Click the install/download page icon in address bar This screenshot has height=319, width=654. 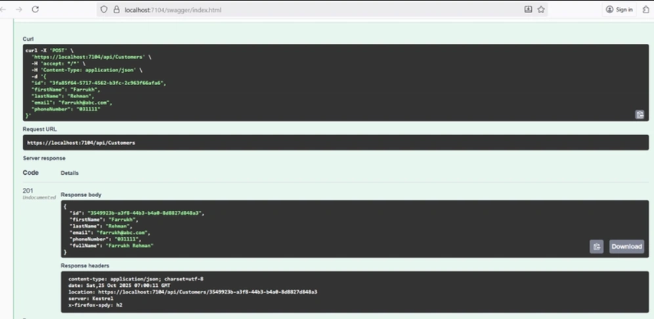pos(528,9)
